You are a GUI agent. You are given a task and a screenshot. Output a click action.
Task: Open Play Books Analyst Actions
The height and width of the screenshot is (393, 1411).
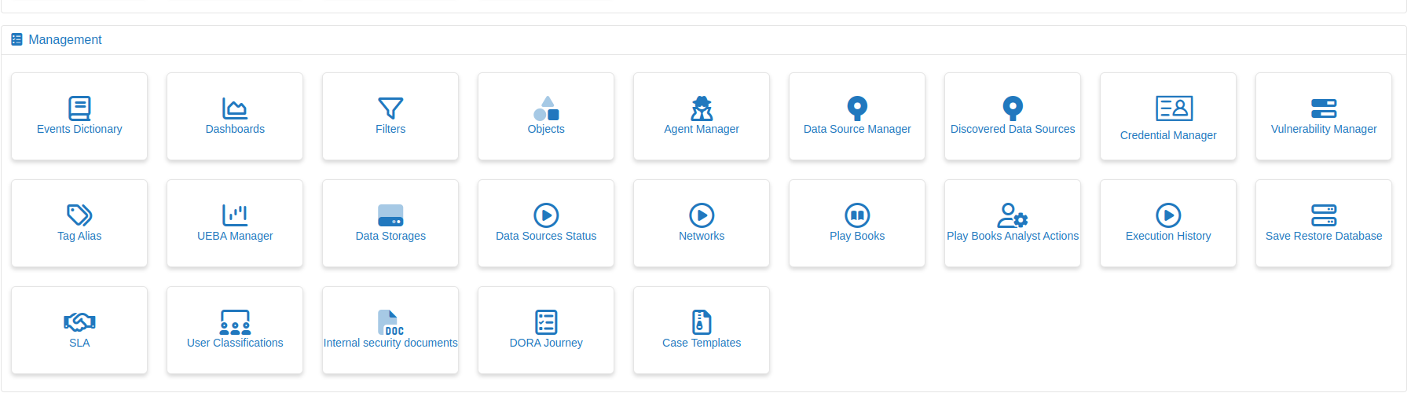click(1012, 224)
